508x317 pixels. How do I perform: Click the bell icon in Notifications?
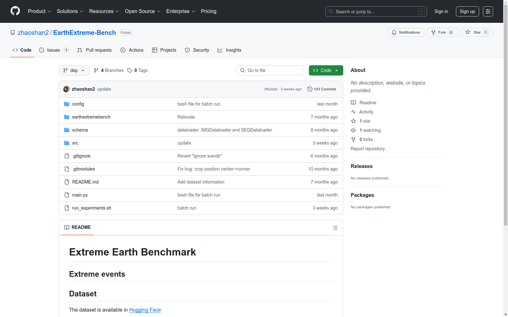[x=394, y=32]
